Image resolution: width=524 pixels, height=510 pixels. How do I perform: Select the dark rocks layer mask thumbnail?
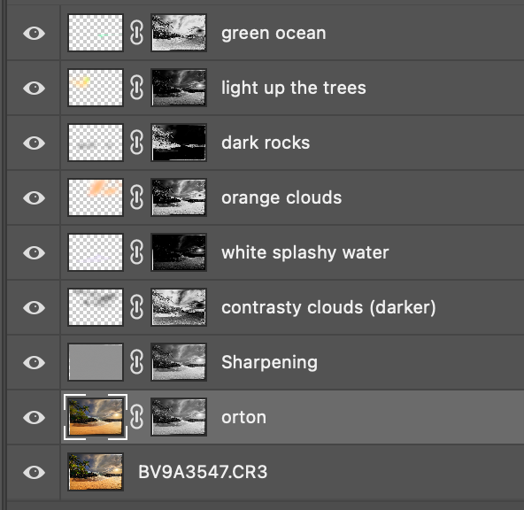click(x=179, y=143)
